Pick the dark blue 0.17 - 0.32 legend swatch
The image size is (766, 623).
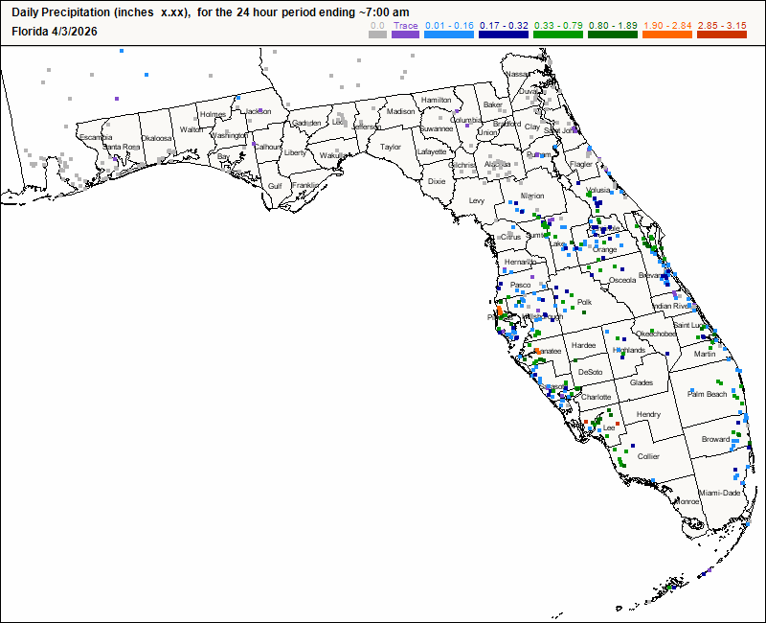click(x=503, y=34)
